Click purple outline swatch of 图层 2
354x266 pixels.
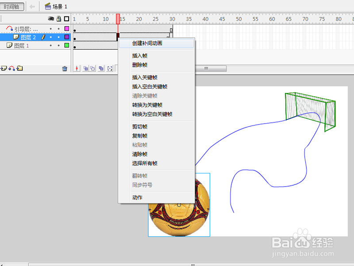[x=67, y=37]
